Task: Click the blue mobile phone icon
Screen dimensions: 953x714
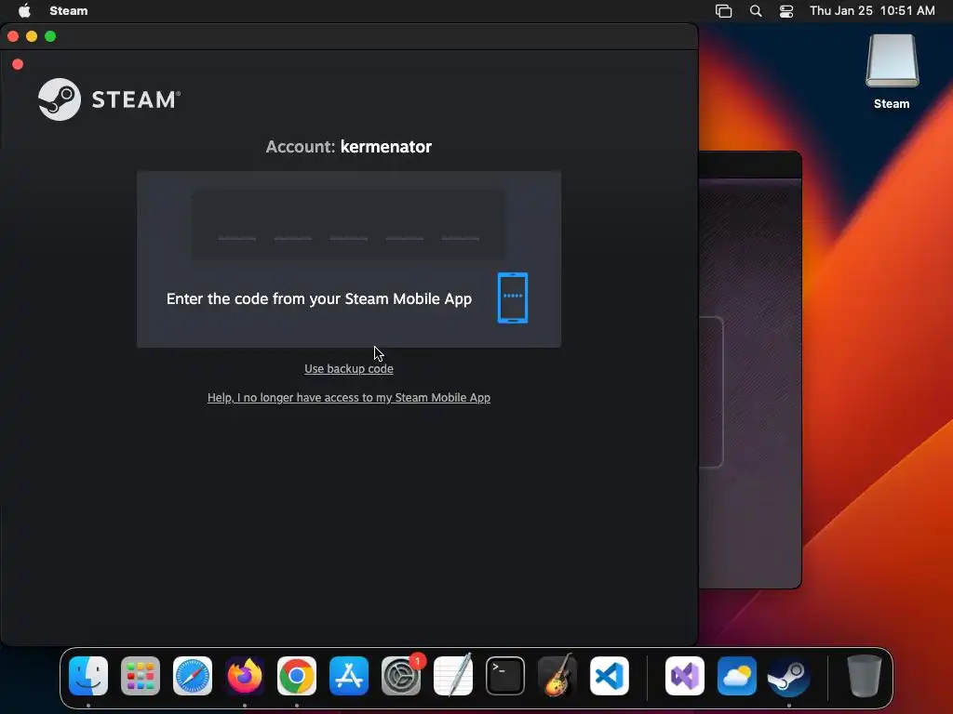Action: 513,297
